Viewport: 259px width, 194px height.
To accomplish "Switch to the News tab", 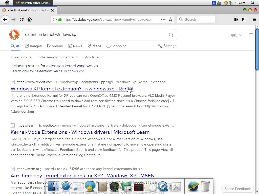I will [75, 46].
